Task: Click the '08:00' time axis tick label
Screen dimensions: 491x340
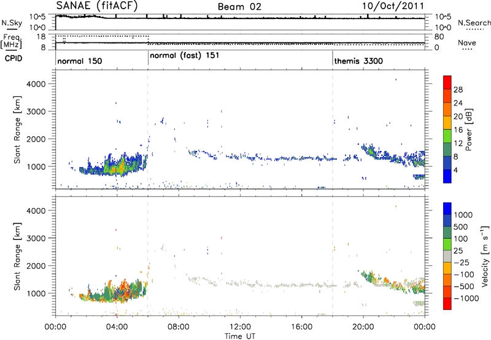Action: click(x=178, y=327)
